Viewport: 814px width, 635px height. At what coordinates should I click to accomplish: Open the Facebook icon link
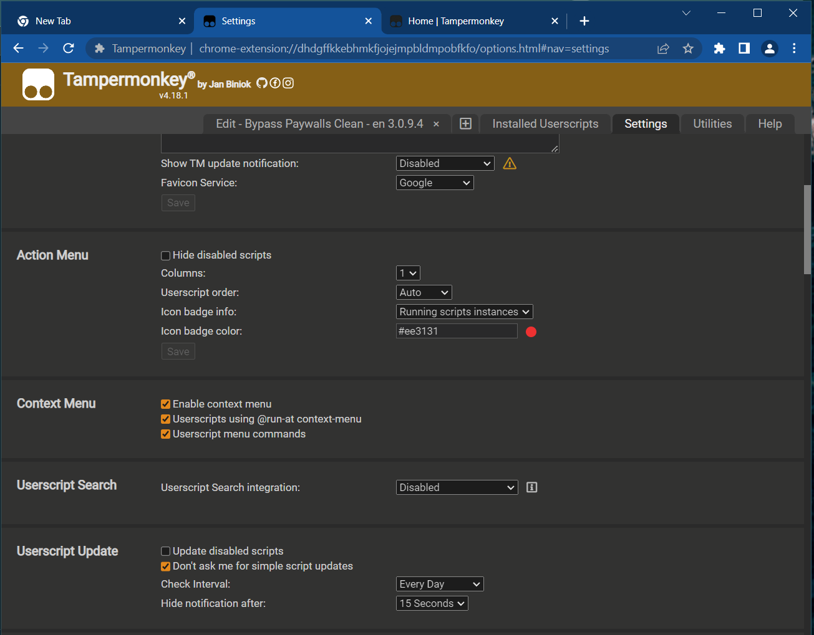coord(275,83)
